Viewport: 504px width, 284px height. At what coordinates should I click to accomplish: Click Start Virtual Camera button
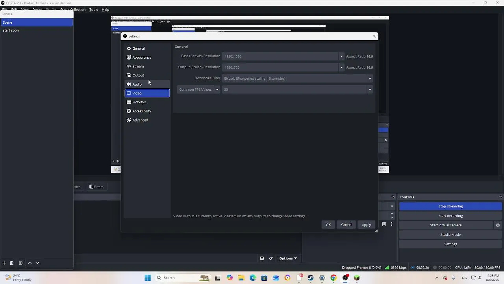pos(446,225)
